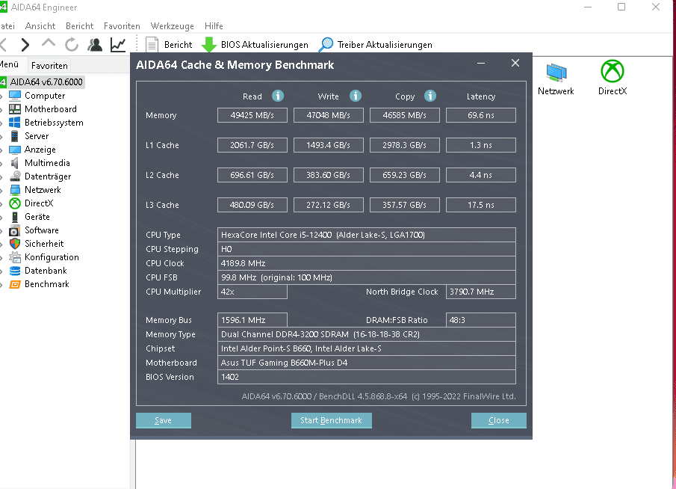Close the Cache & Memory Benchmark dialog with X
The image size is (676, 489).
[x=515, y=63]
